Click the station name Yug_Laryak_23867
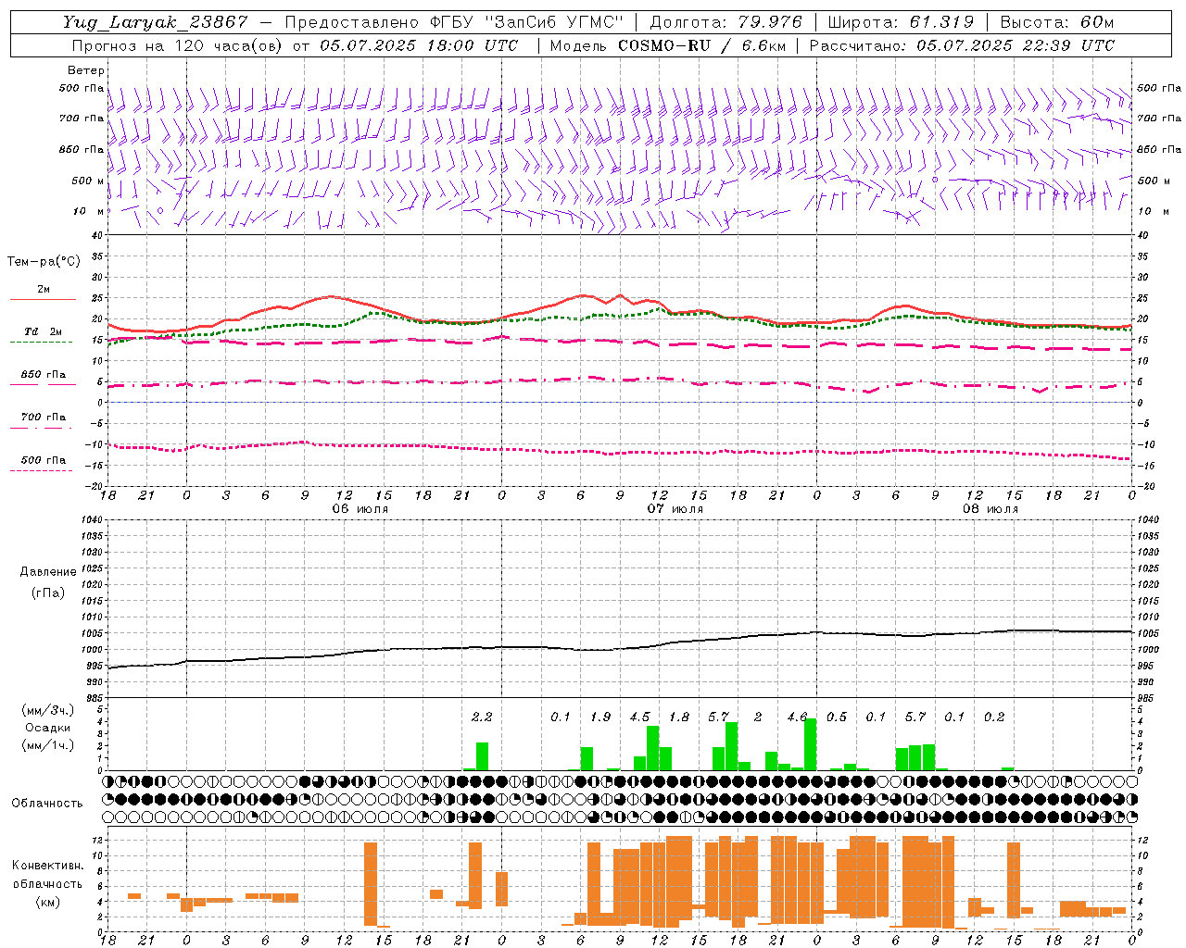The width and height of the screenshot is (1186, 948). point(156,22)
